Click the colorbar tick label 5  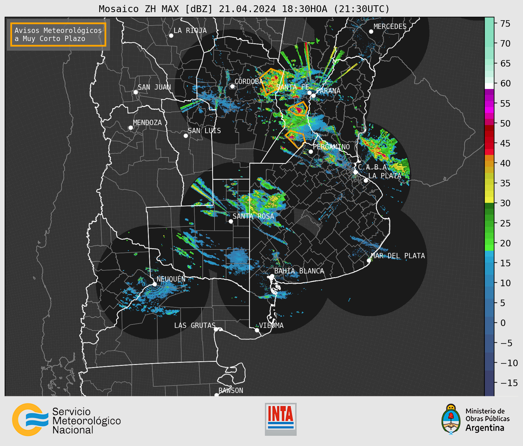(503, 303)
